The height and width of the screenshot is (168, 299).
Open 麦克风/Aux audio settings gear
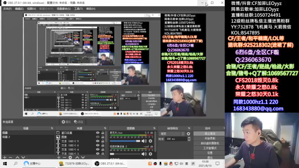click(x=151, y=141)
